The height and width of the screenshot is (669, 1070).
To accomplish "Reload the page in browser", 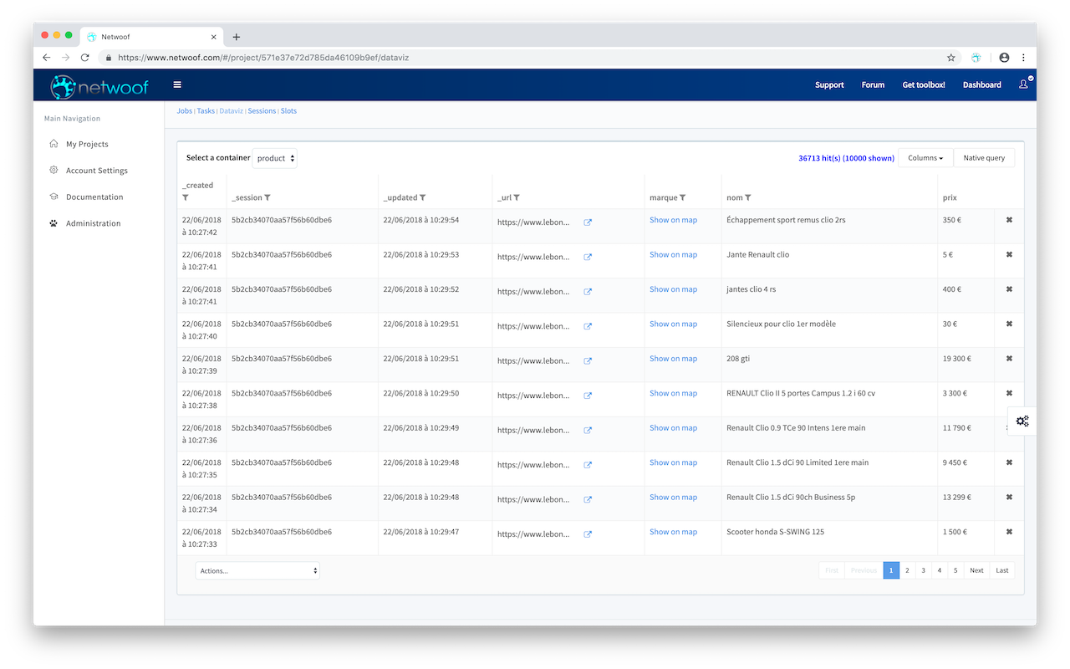I will pyautogui.click(x=84, y=58).
